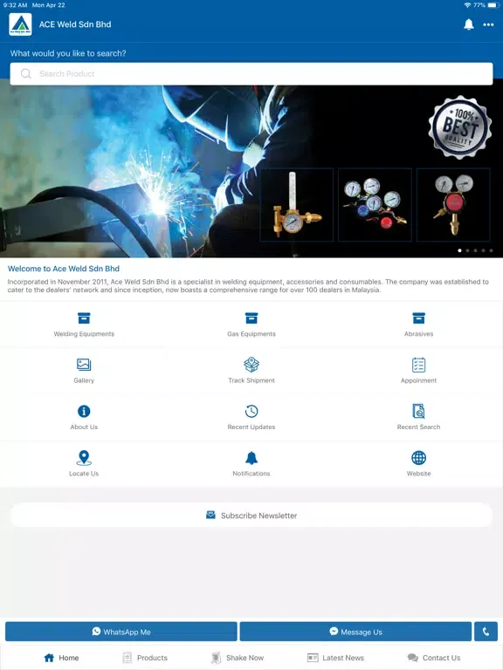This screenshot has width=503, height=670.
Task: Click the Welcome to Ace Weld Sdn Bhd heading
Action: (63, 269)
